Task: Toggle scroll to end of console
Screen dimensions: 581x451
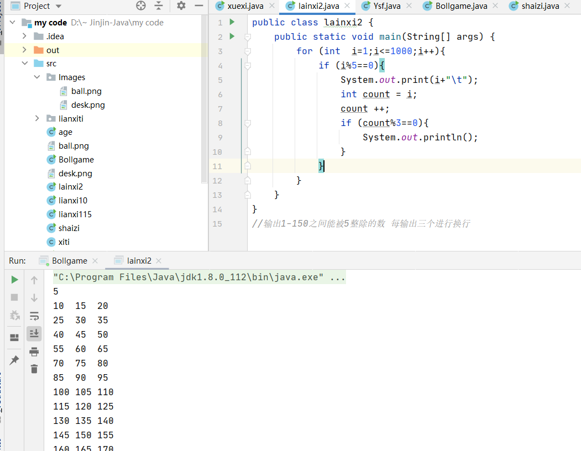Action: [x=34, y=333]
